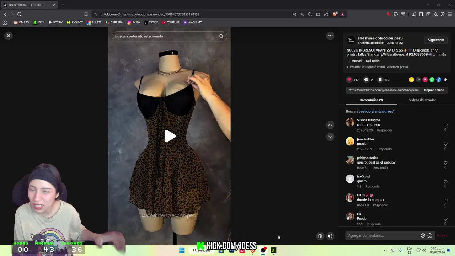Screen dimensions: 455x256
Task: Open the KICK bookmark
Action: (x=39, y=22)
